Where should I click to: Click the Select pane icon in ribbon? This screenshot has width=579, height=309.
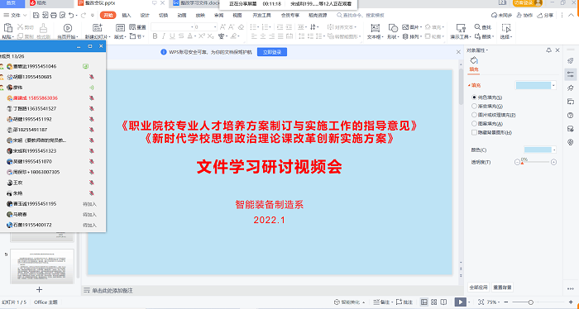[506, 28]
